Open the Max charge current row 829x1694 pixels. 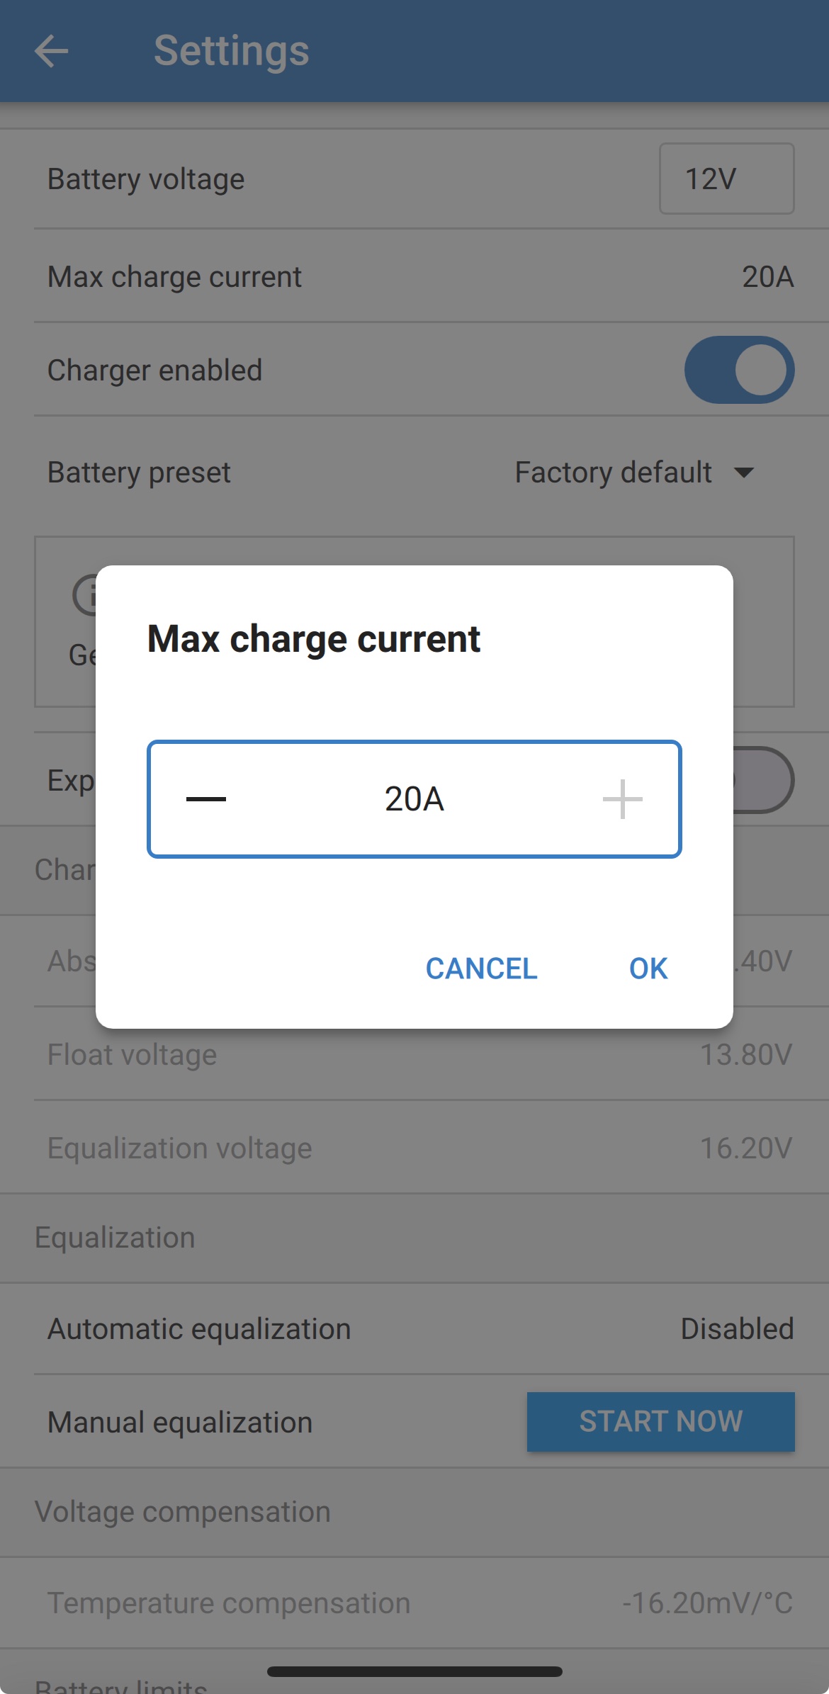coord(414,276)
